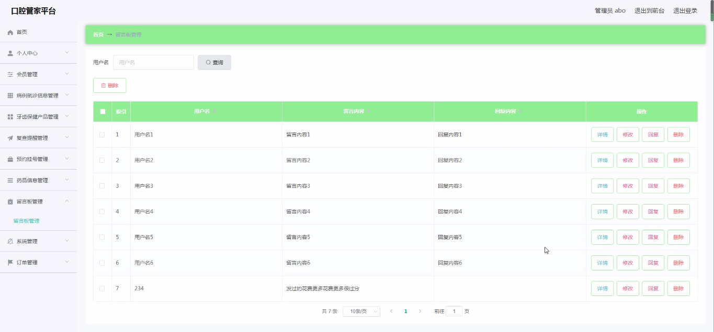The image size is (714, 332).
Task: Click the grid icon for 病例就诊信息管理
Action: click(x=10, y=96)
